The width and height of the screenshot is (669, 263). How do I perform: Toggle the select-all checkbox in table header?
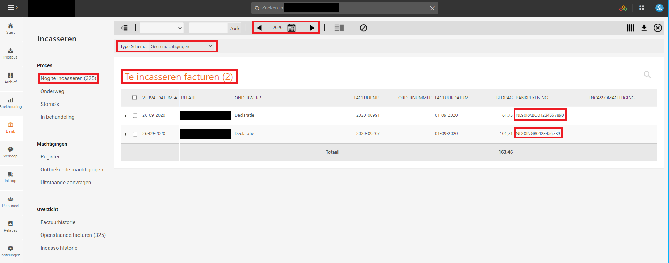point(134,98)
